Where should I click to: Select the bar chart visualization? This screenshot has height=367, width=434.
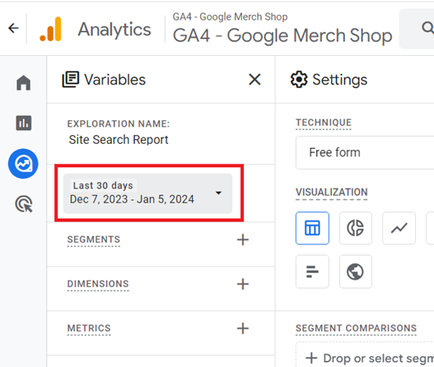click(312, 272)
